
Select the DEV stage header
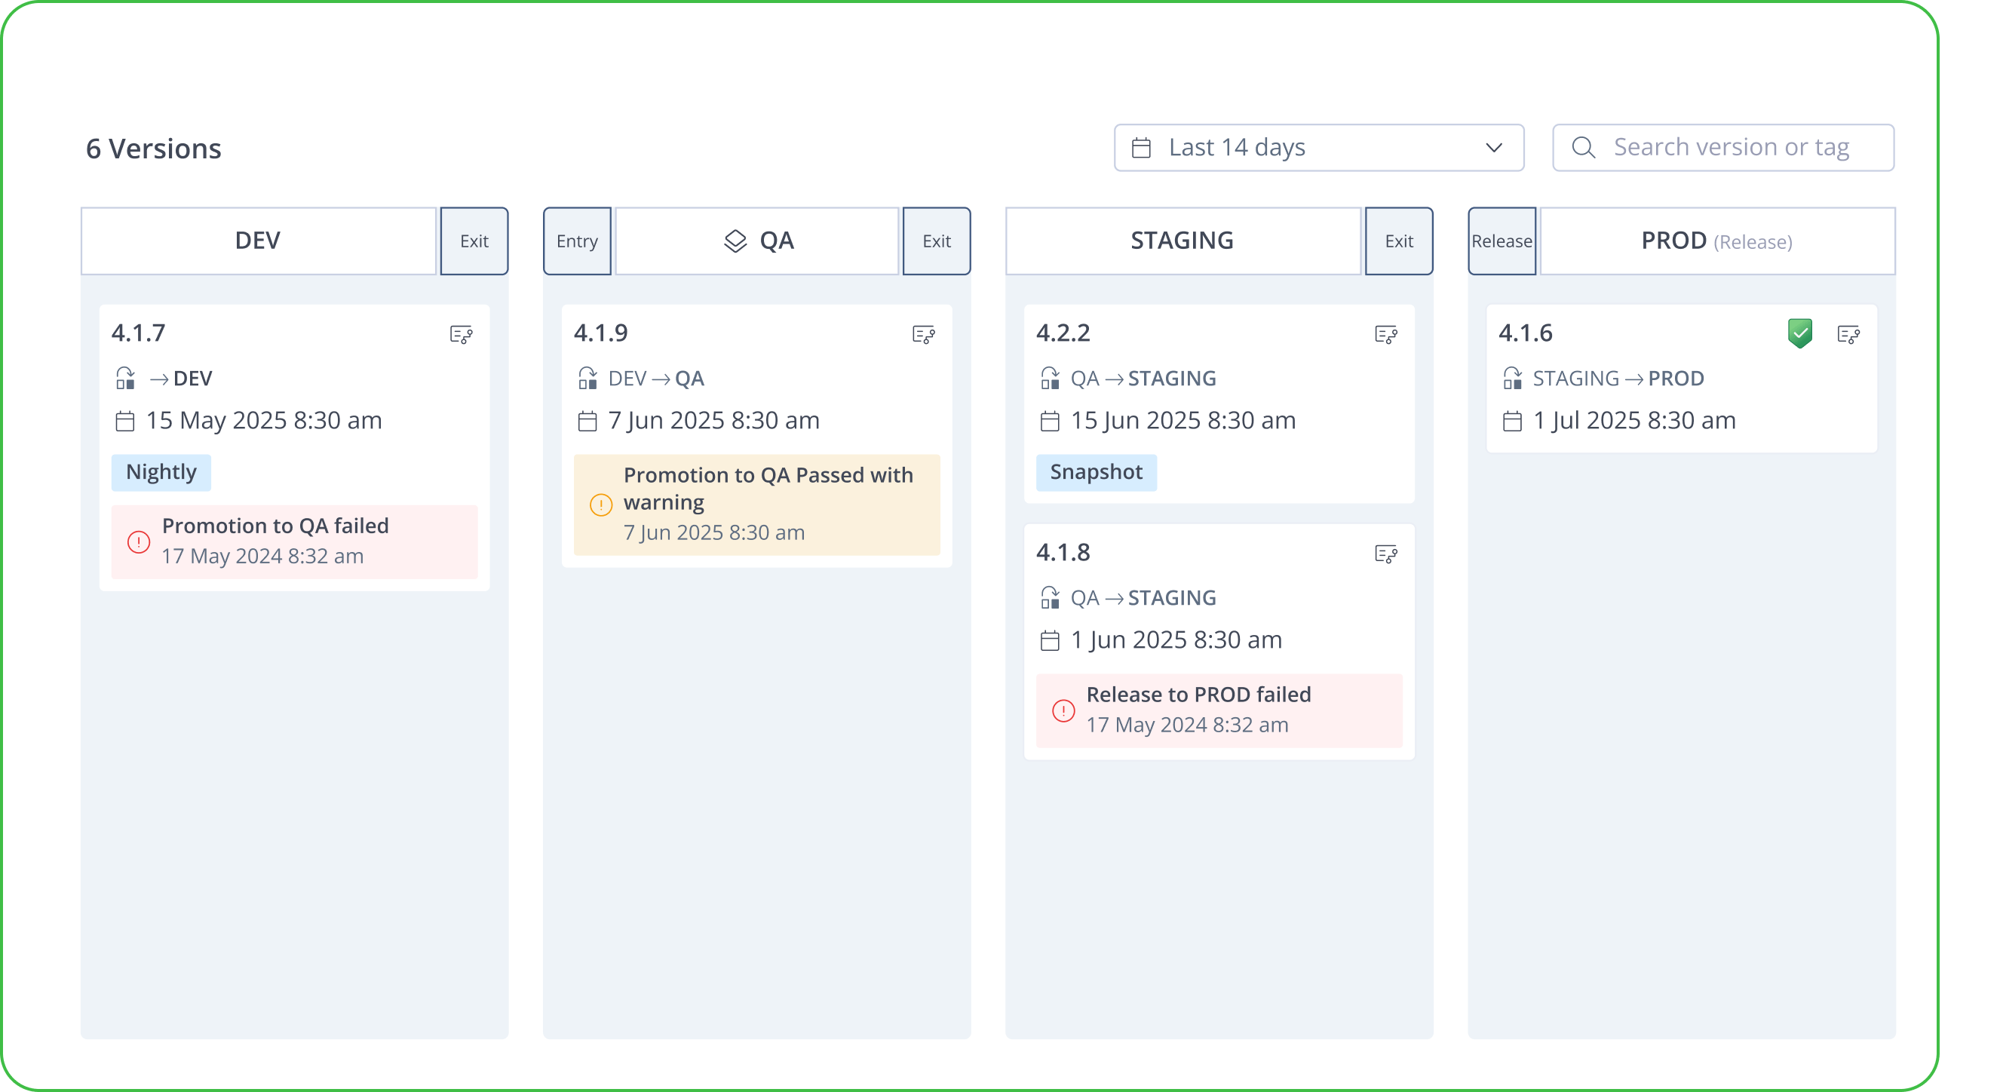click(259, 241)
